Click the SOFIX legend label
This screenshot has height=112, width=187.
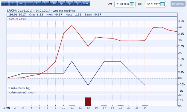[17, 19]
